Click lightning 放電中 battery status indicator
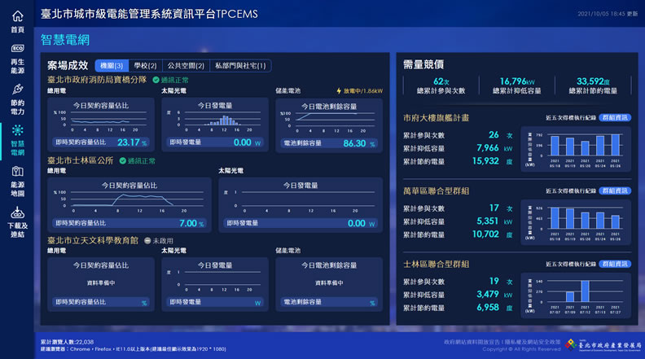This screenshot has height=359, width=645. point(340,91)
